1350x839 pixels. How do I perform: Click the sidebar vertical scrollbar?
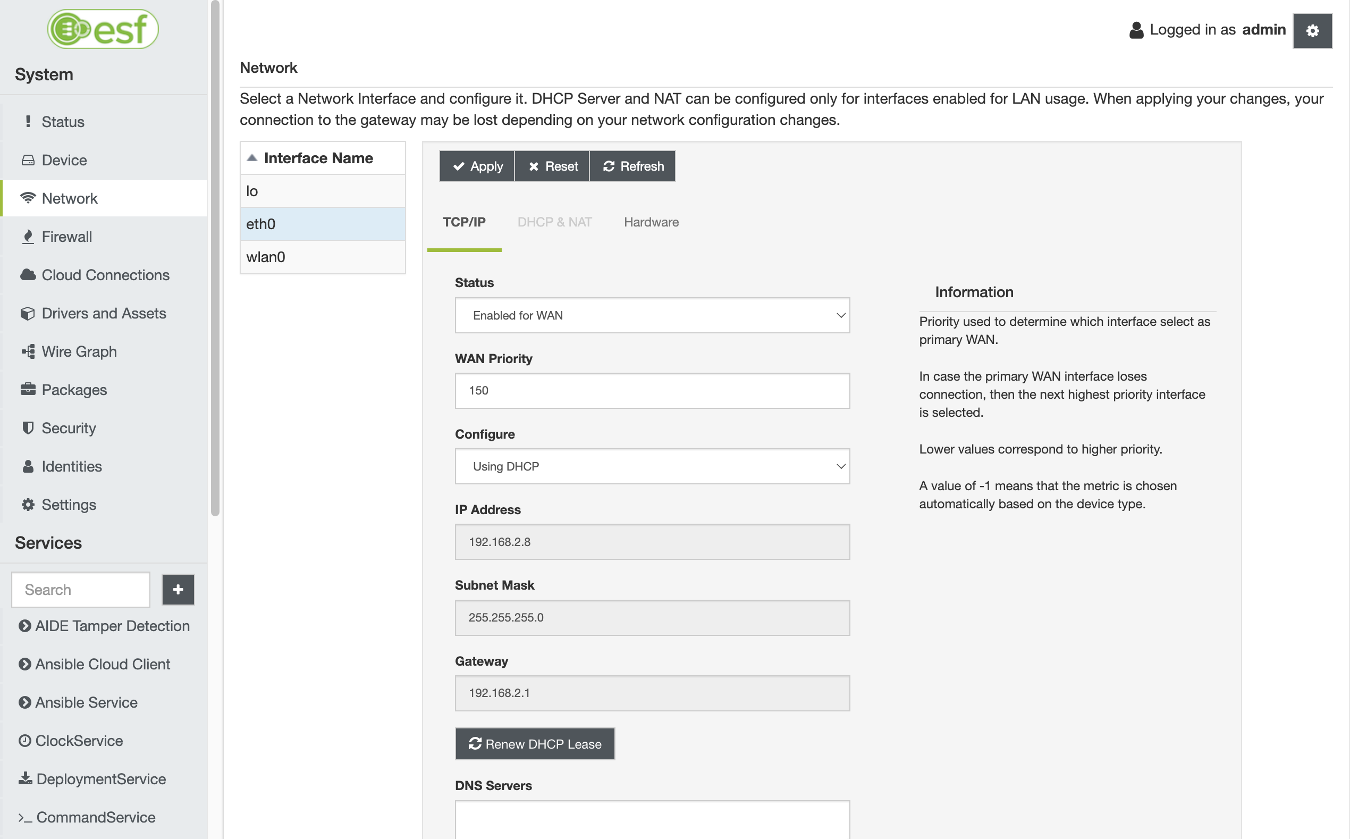tap(215, 258)
